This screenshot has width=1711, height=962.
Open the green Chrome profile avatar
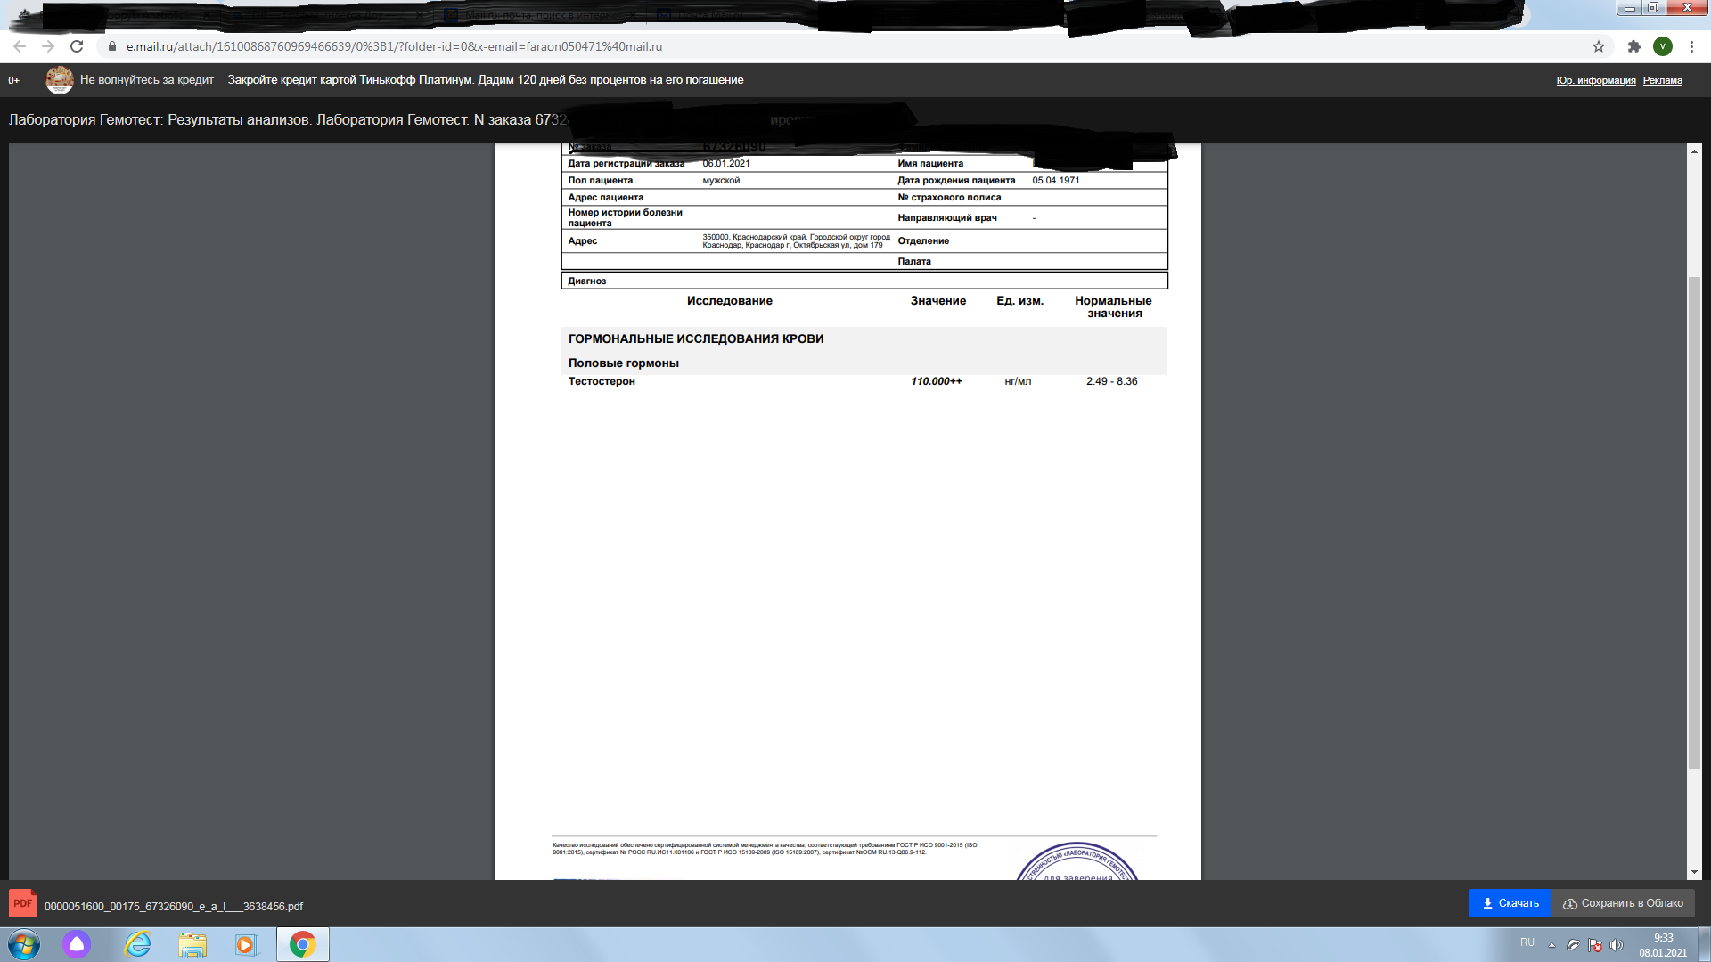pos(1663,46)
